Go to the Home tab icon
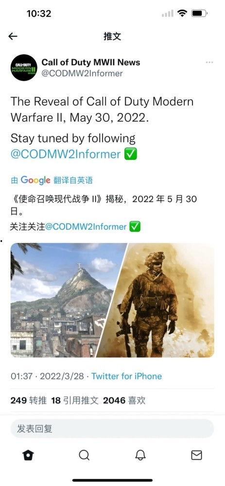 pos(28,455)
